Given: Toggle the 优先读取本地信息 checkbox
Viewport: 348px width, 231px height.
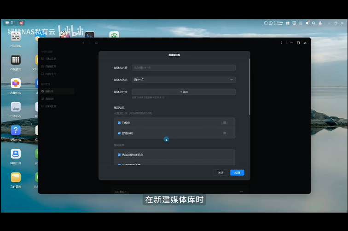Looking at the screenshot, I should click(x=119, y=155).
